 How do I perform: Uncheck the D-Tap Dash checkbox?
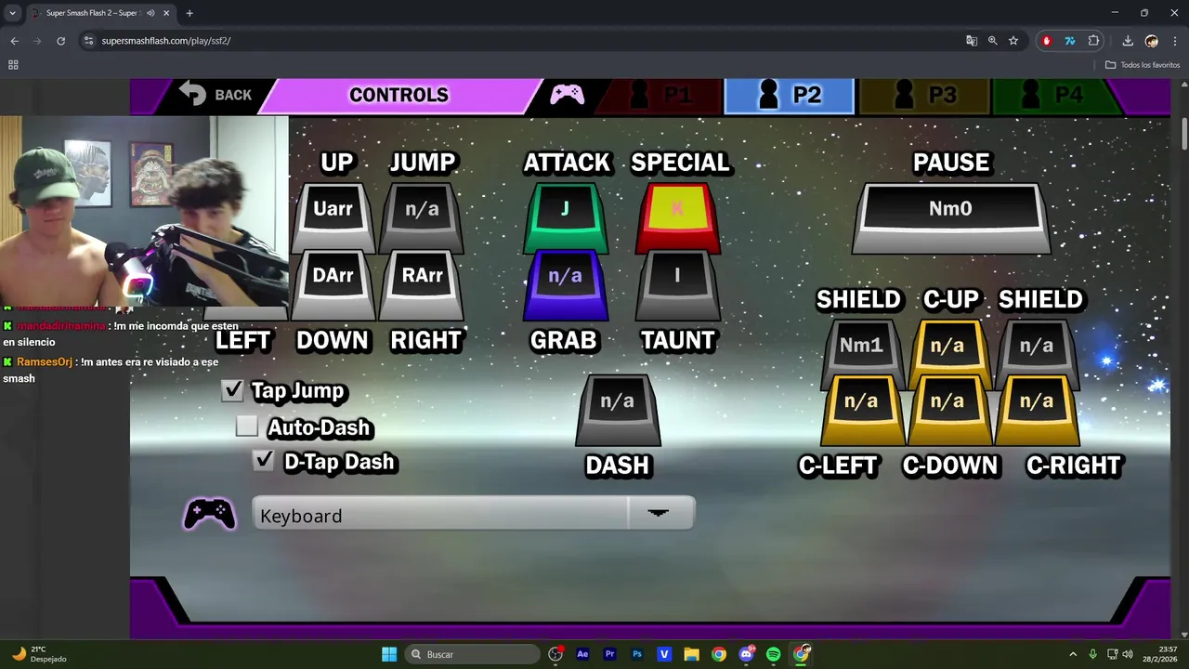pyautogui.click(x=264, y=460)
